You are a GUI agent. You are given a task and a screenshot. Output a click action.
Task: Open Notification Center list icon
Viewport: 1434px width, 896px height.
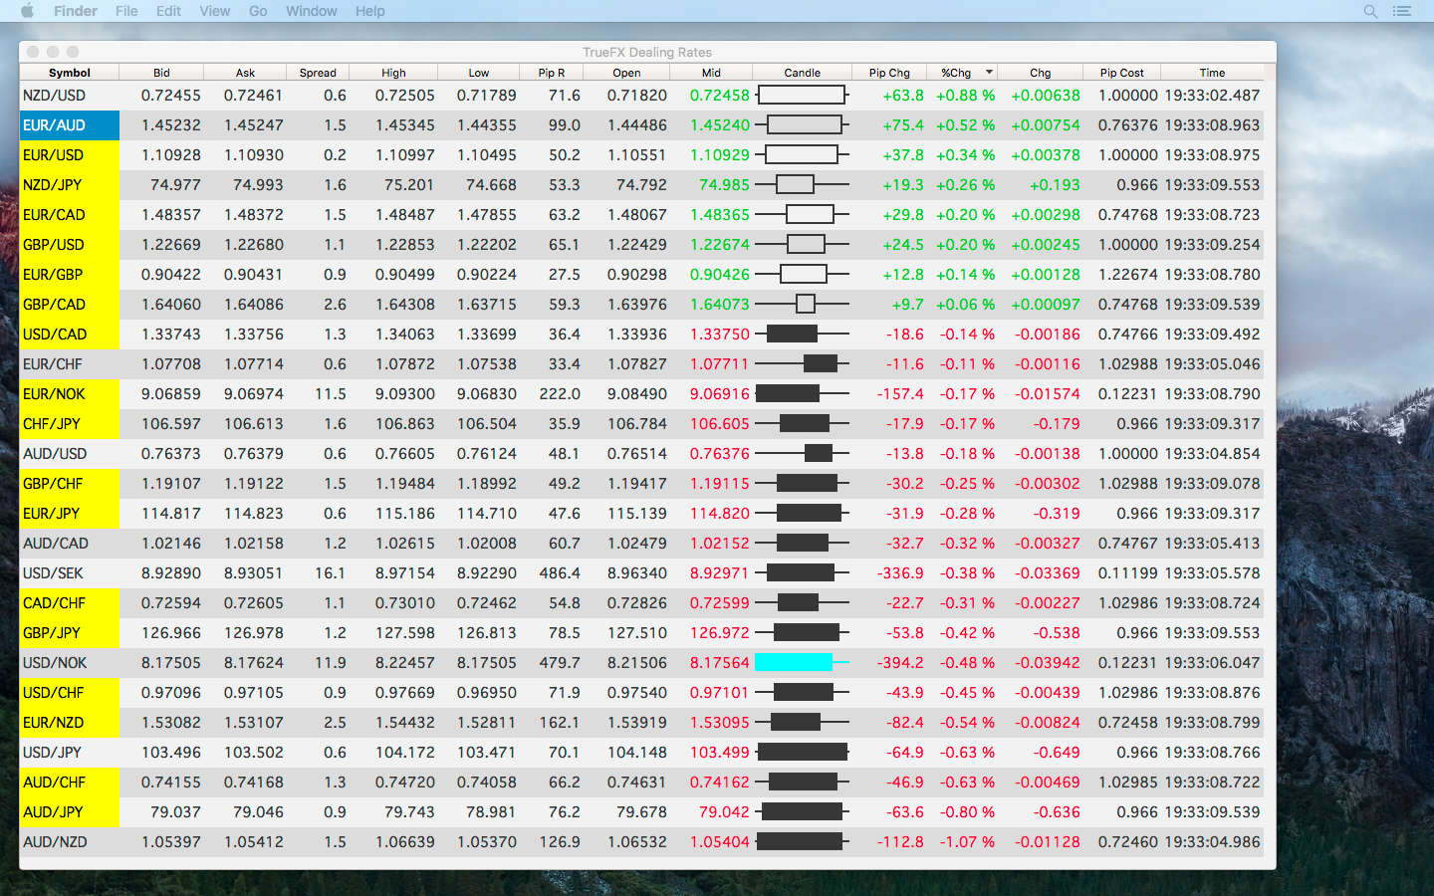[1402, 11]
